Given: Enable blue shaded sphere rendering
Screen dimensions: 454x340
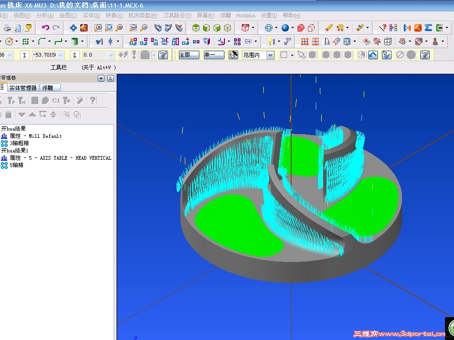Looking at the screenshot, I should pyautogui.click(x=285, y=28).
